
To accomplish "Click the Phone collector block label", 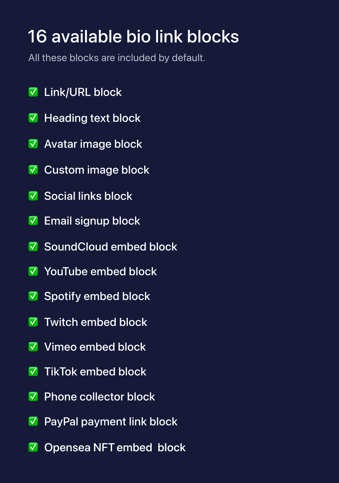I will pos(99,397).
